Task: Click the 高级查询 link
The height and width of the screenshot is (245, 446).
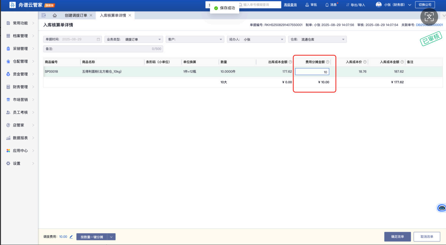Action: point(290,5)
